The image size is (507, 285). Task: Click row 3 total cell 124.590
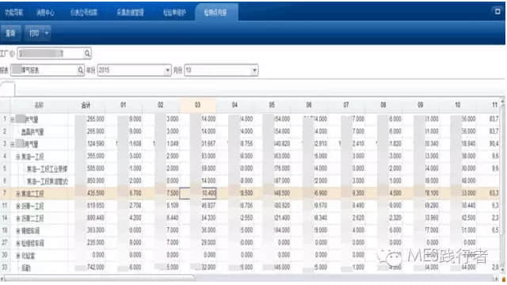pos(86,144)
